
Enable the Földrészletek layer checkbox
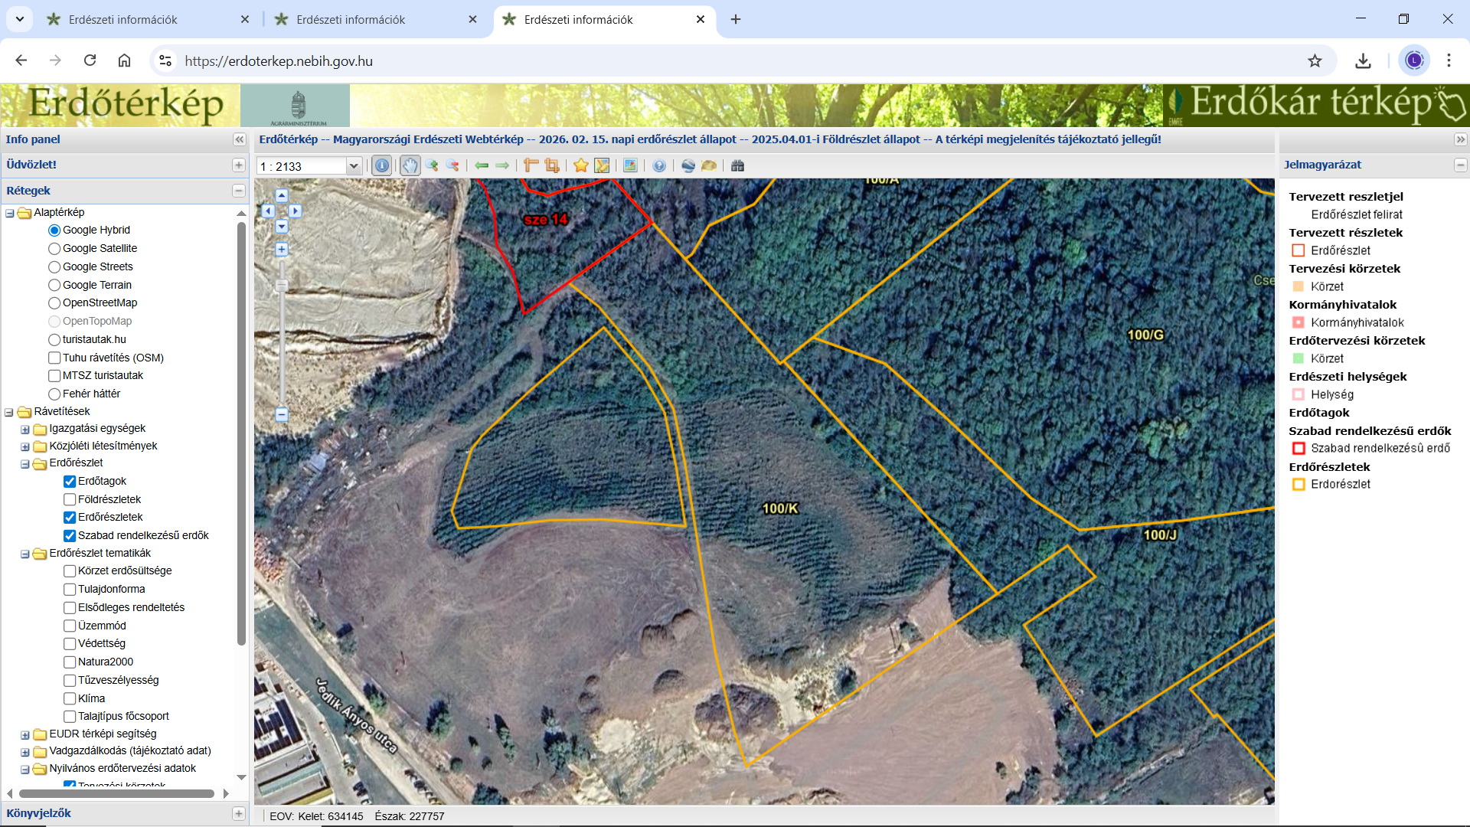(x=70, y=499)
